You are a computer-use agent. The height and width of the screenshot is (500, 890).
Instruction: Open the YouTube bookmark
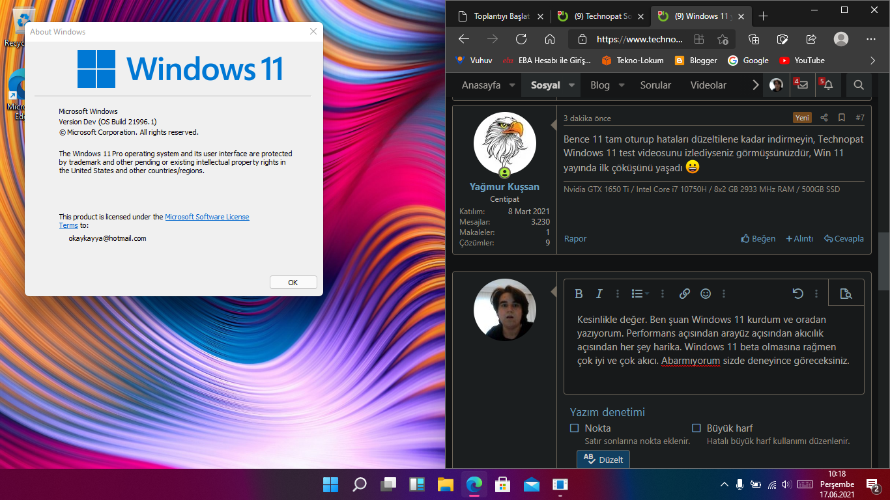[801, 61]
